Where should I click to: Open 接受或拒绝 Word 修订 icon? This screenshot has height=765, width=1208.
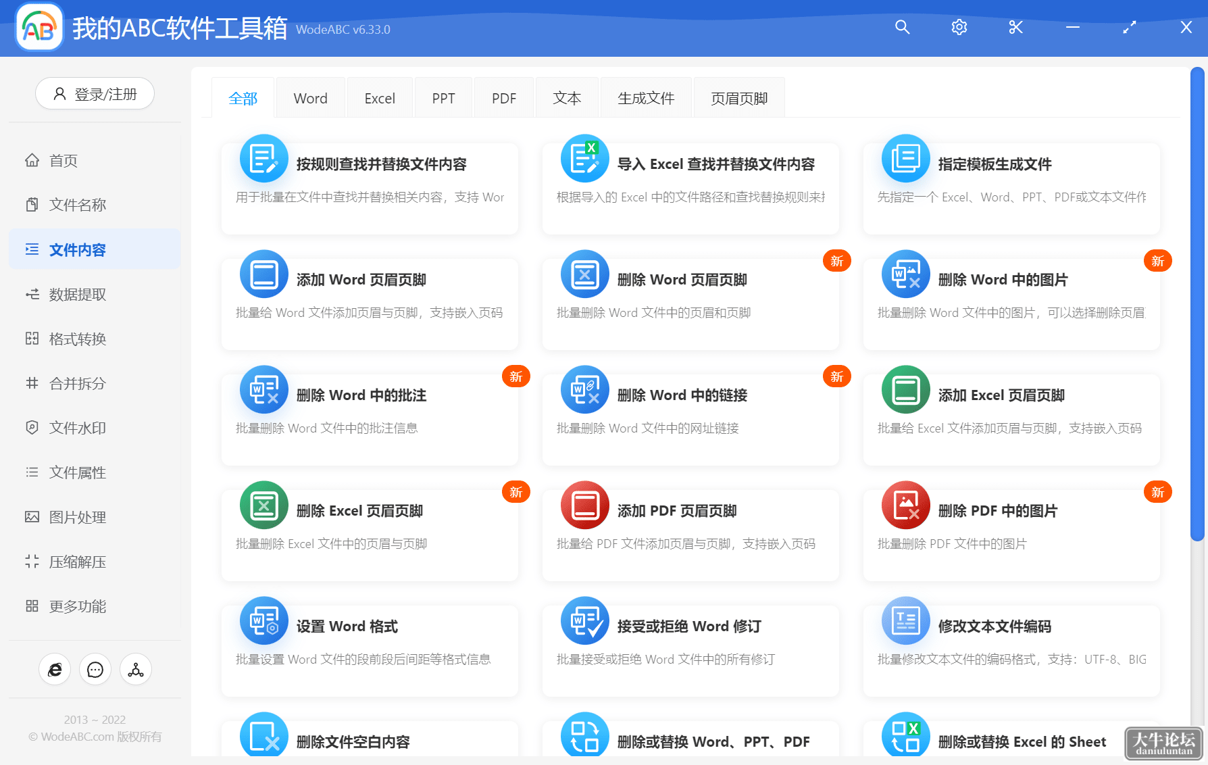click(584, 621)
